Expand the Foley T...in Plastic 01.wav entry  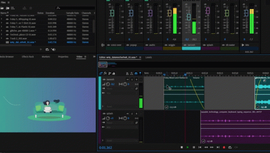point(2,27)
